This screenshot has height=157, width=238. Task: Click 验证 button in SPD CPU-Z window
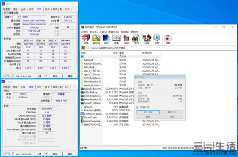(55, 76)
